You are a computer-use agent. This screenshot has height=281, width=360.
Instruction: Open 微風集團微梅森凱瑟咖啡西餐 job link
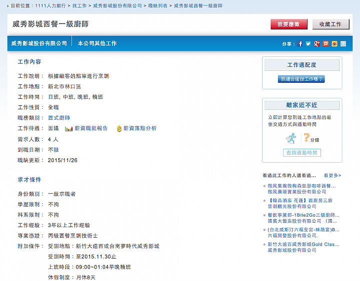301,186
